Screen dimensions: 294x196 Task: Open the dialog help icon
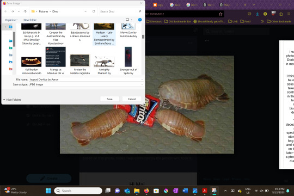coord(140,20)
